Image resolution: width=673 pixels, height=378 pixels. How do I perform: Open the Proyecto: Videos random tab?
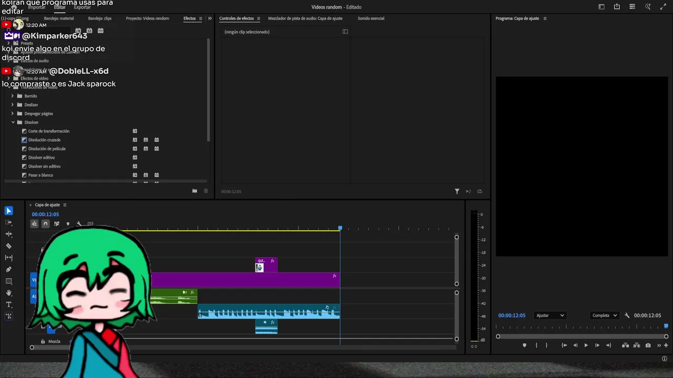pos(147,18)
